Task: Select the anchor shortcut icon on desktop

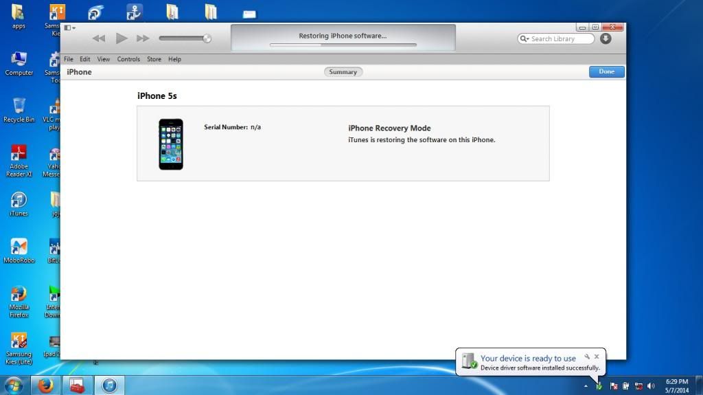Action: pos(134,12)
